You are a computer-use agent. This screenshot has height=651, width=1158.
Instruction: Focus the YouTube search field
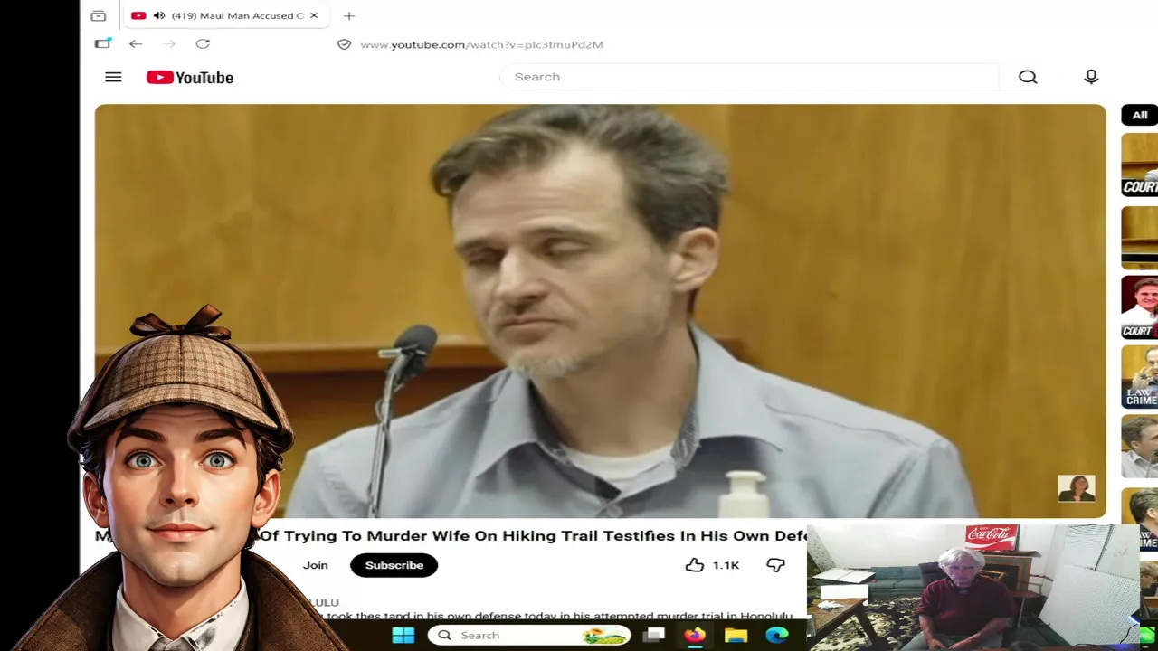coord(749,77)
